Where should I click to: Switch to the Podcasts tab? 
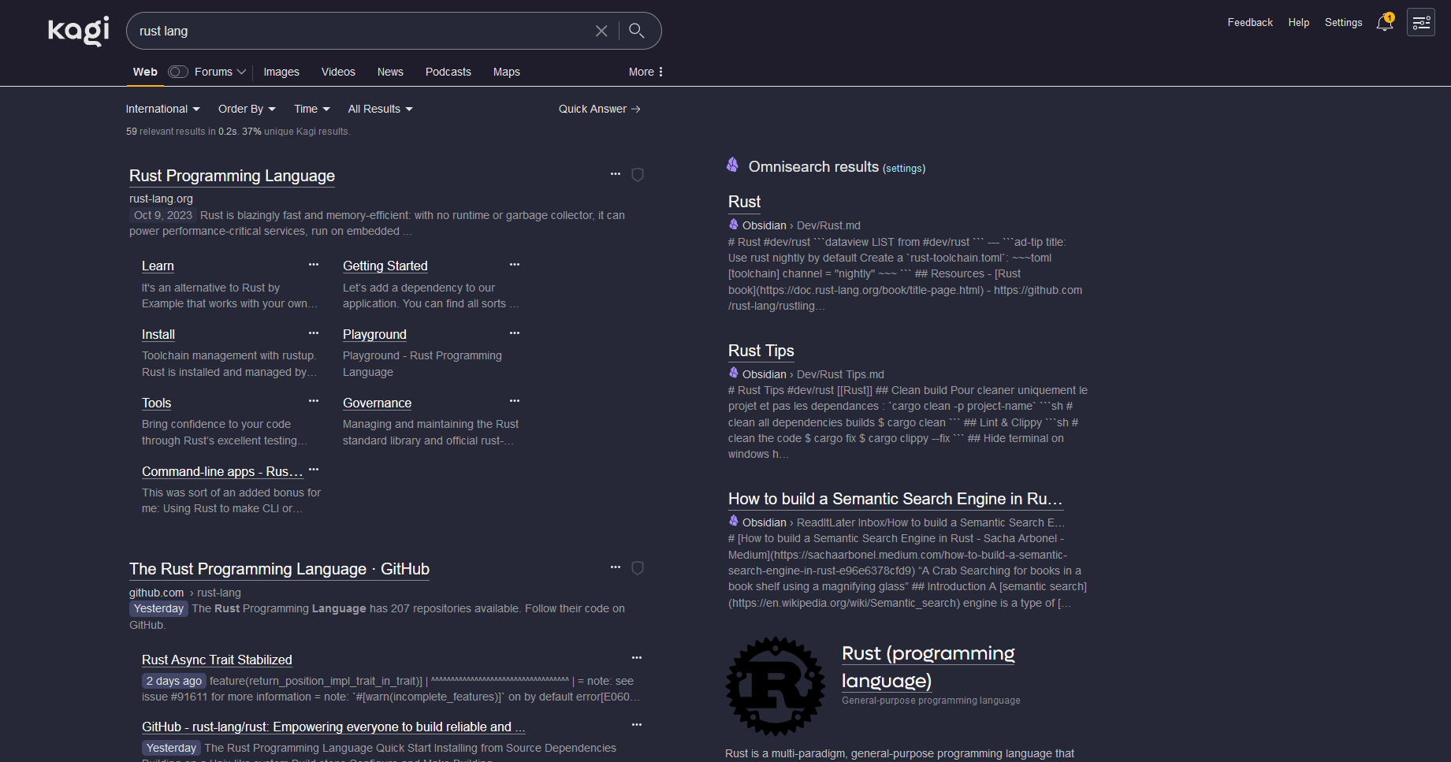pyautogui.click(x=448, y=72)
